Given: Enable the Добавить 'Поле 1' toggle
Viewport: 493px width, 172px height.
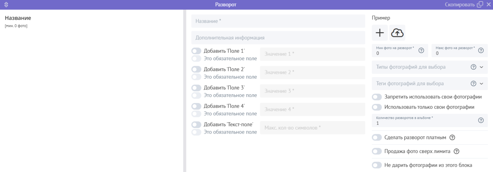Looking at the screenshot, I should tap(196, 51).
